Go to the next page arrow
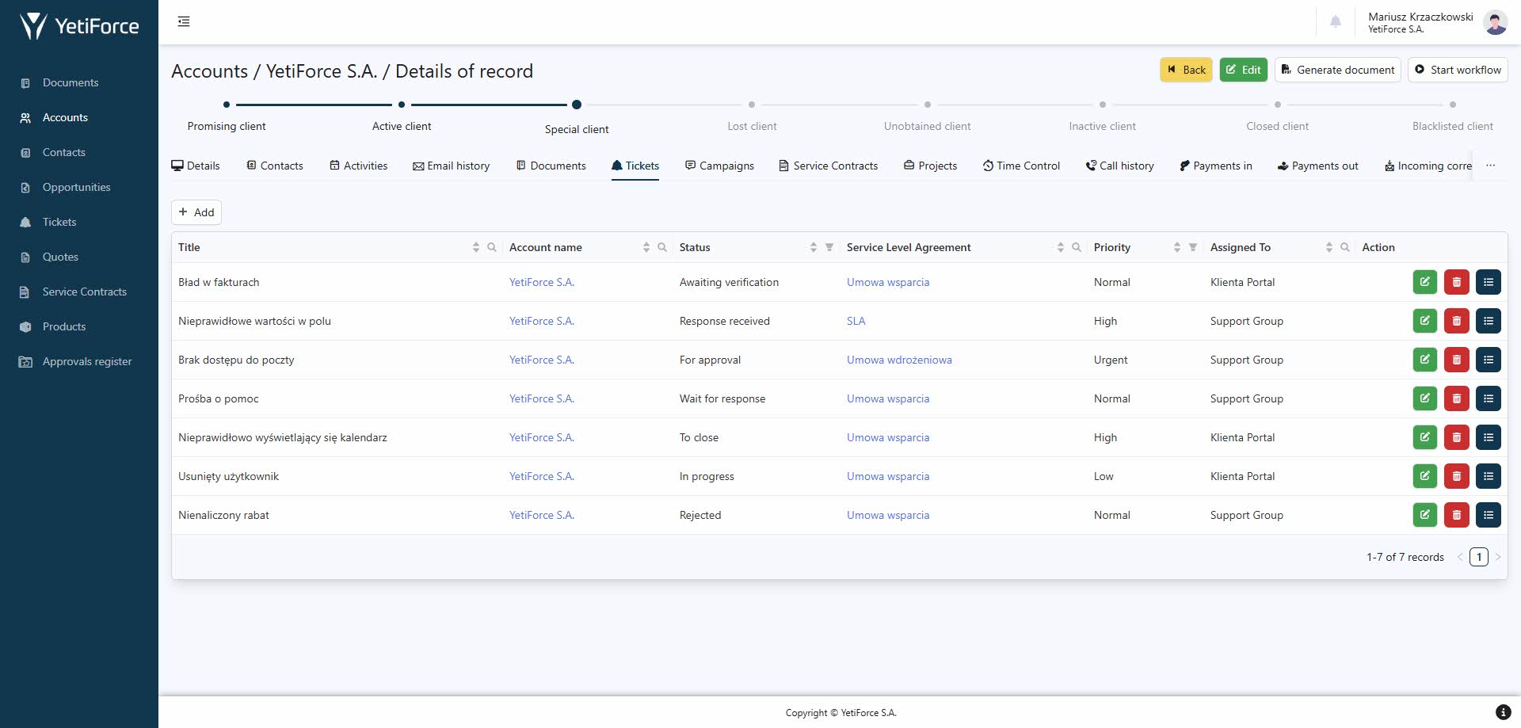Screen dimensions: 1521x728 click(x=1498, y=557)
